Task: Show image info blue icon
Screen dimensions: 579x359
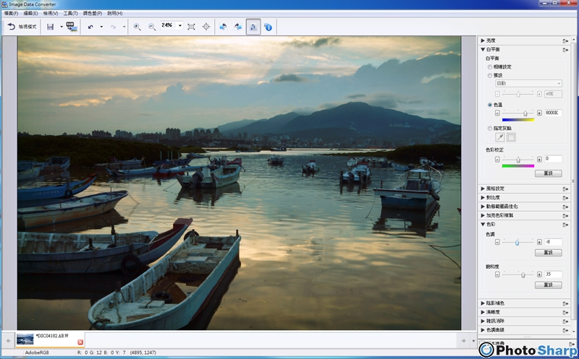Action: (268, 27)
